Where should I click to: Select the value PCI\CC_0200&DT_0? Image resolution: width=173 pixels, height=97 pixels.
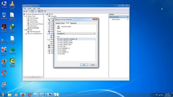coord(63,52)
